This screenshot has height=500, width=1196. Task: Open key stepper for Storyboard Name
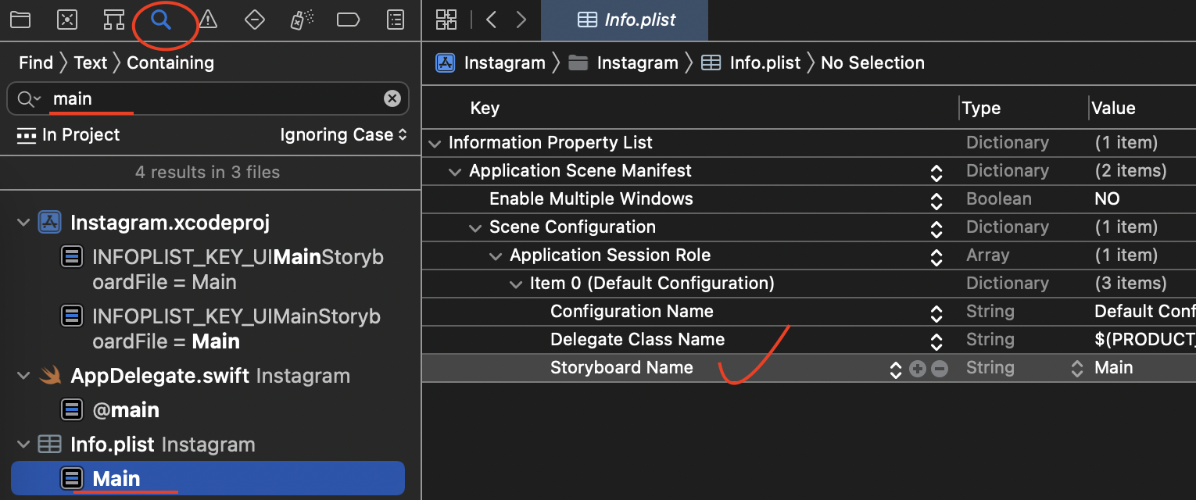click(896, 369)
